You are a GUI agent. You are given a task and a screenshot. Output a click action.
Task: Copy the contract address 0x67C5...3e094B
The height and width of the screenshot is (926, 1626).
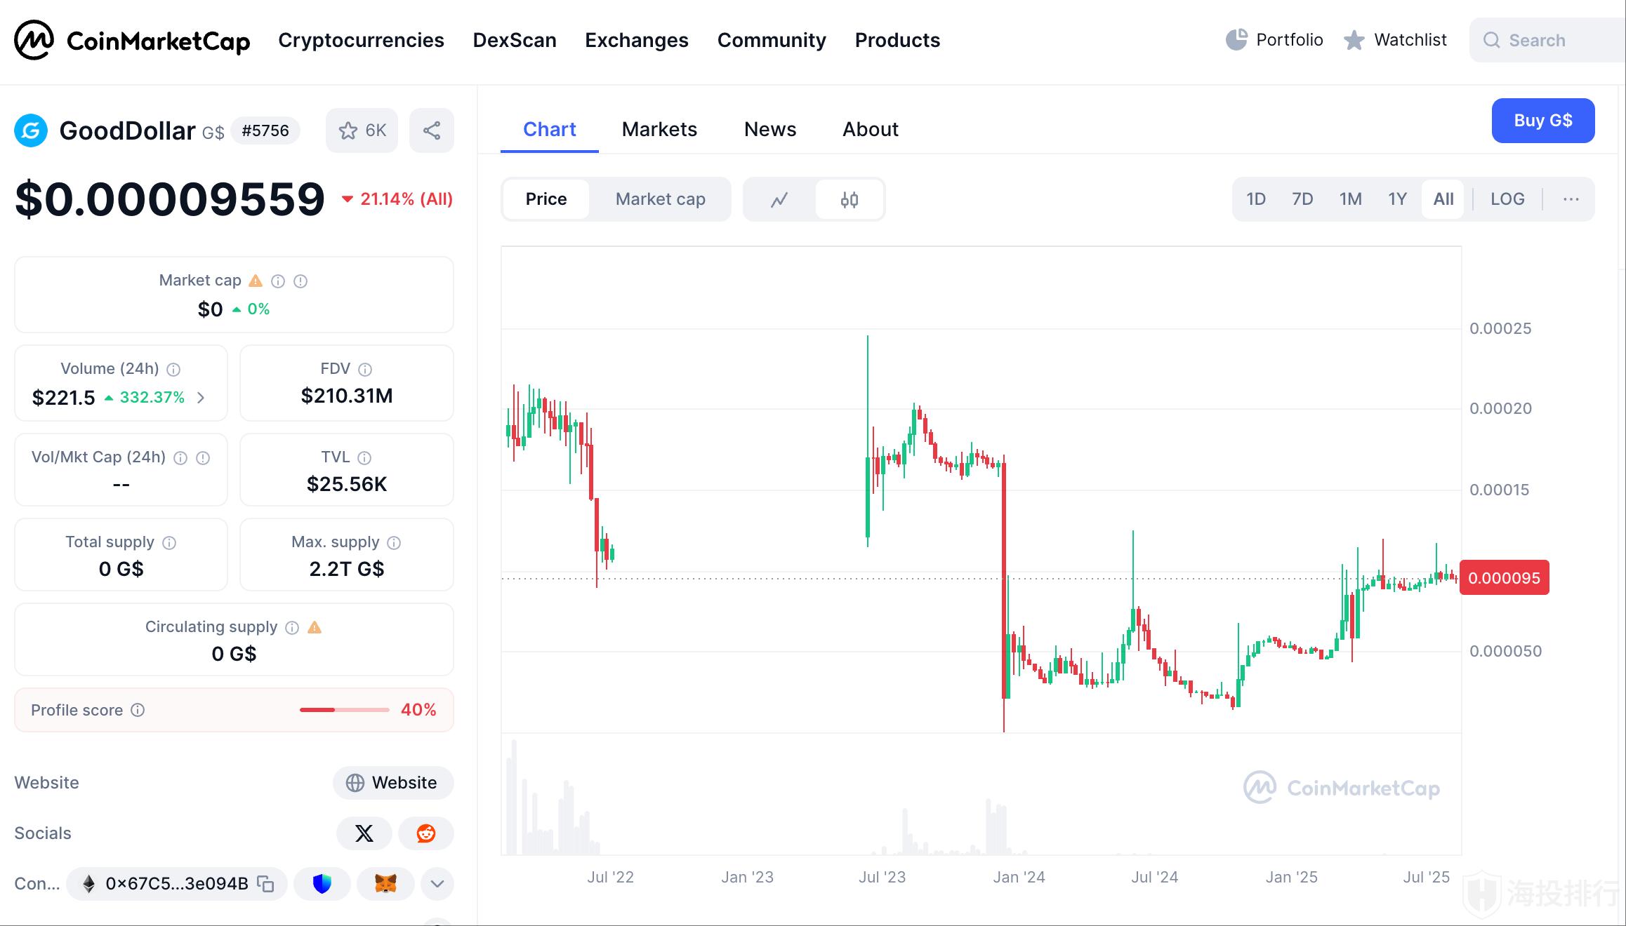[265, 884]
